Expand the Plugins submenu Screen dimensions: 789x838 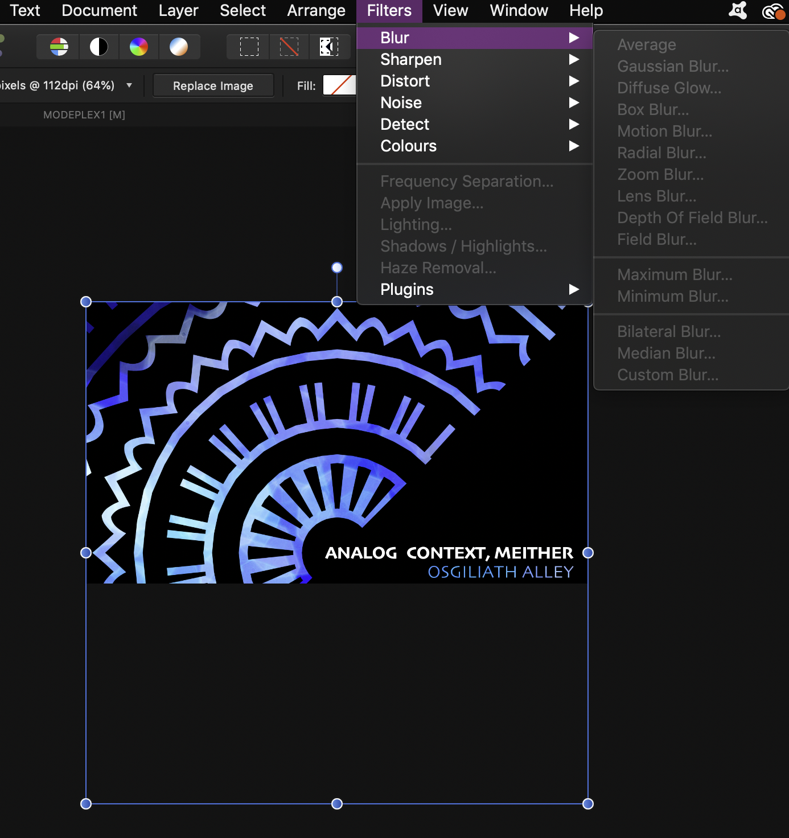pyautogui.click(x=407, y=289)
